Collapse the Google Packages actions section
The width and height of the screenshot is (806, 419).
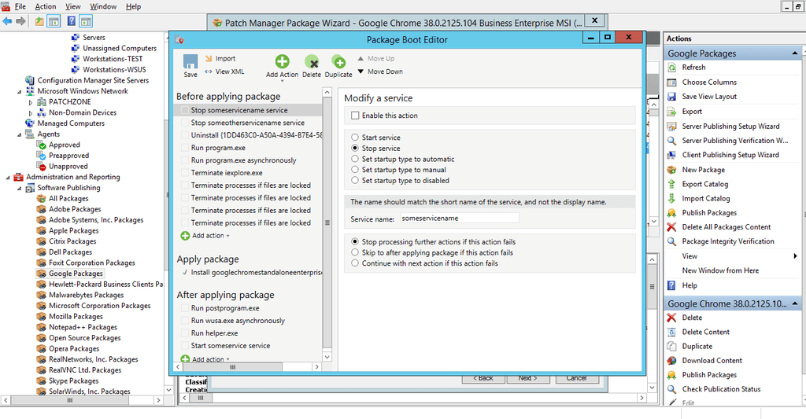[795, 53]
